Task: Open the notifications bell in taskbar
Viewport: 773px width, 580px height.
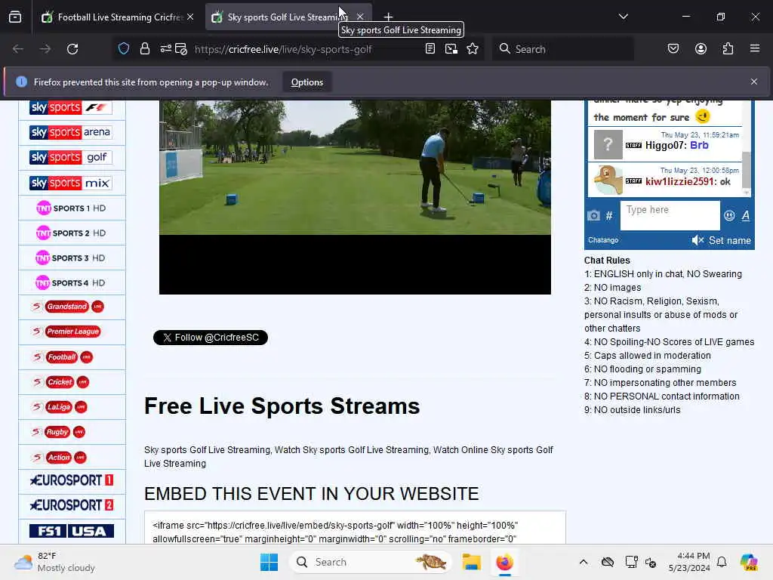Action: coord(722,562)
